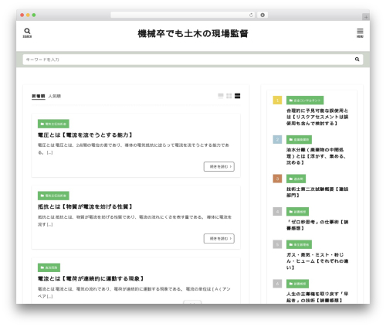Click the category tag for the rank 4 article
386x327 pixels.
(297, 212)
